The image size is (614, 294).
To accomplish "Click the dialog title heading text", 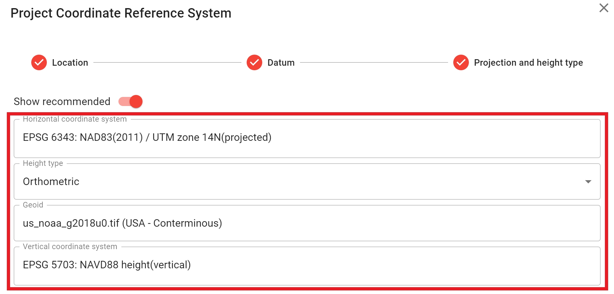I will [x=121, y=13].
